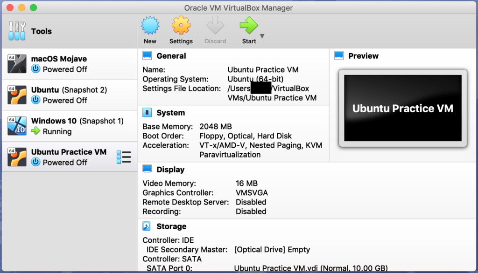Click the Preview heading text
This screenshot has width=478, height=273.
(x=363, y=56)
